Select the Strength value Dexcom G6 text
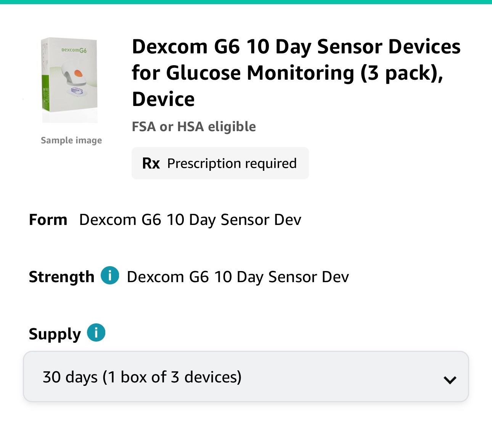 [x=238, y=277]
